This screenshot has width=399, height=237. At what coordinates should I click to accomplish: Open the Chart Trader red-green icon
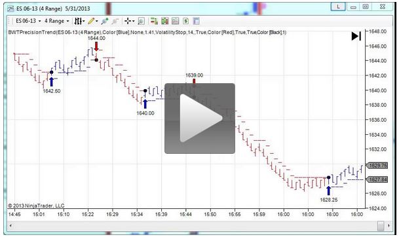pos(154,21)
